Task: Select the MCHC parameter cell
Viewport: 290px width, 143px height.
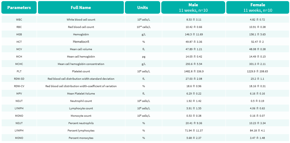Action: coord(19,64)
